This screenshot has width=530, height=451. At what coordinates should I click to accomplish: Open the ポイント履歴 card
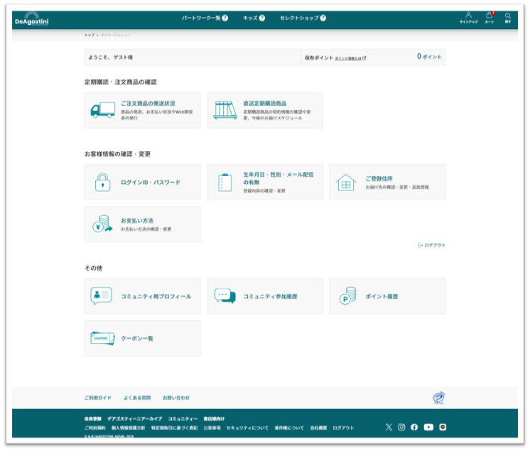point(387,296)
